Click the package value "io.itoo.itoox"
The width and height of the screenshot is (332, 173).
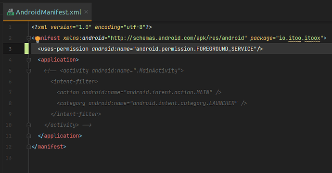click(300, 38)
